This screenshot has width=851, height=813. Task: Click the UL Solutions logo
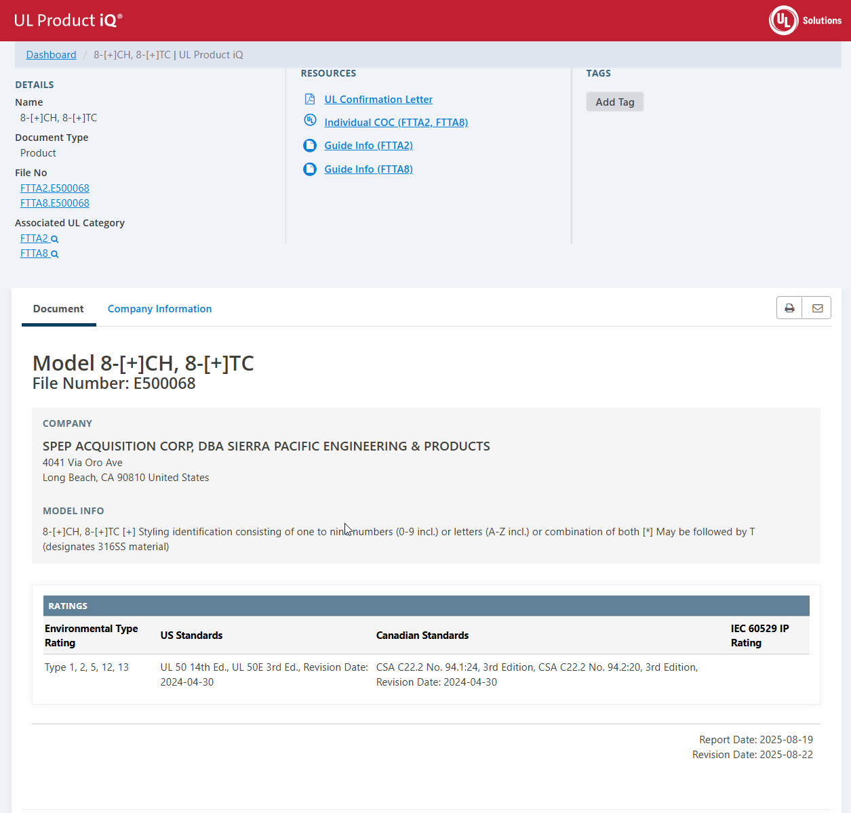805,20
